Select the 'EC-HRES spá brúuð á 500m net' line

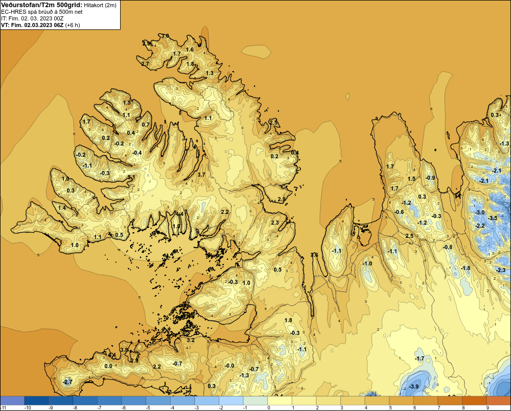(42, 12)
